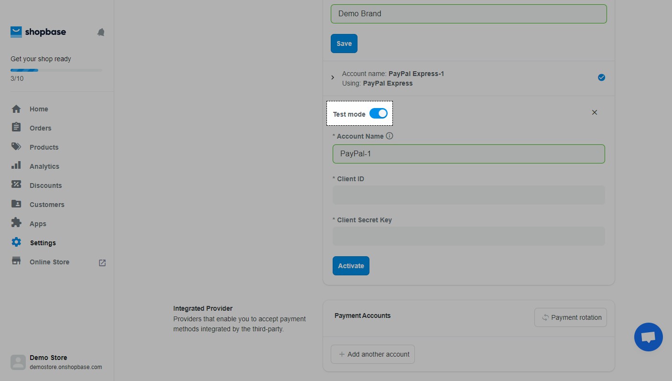Click the Client ID input field
The width and height of the screenshot is (672, 381).
[468, 195]
